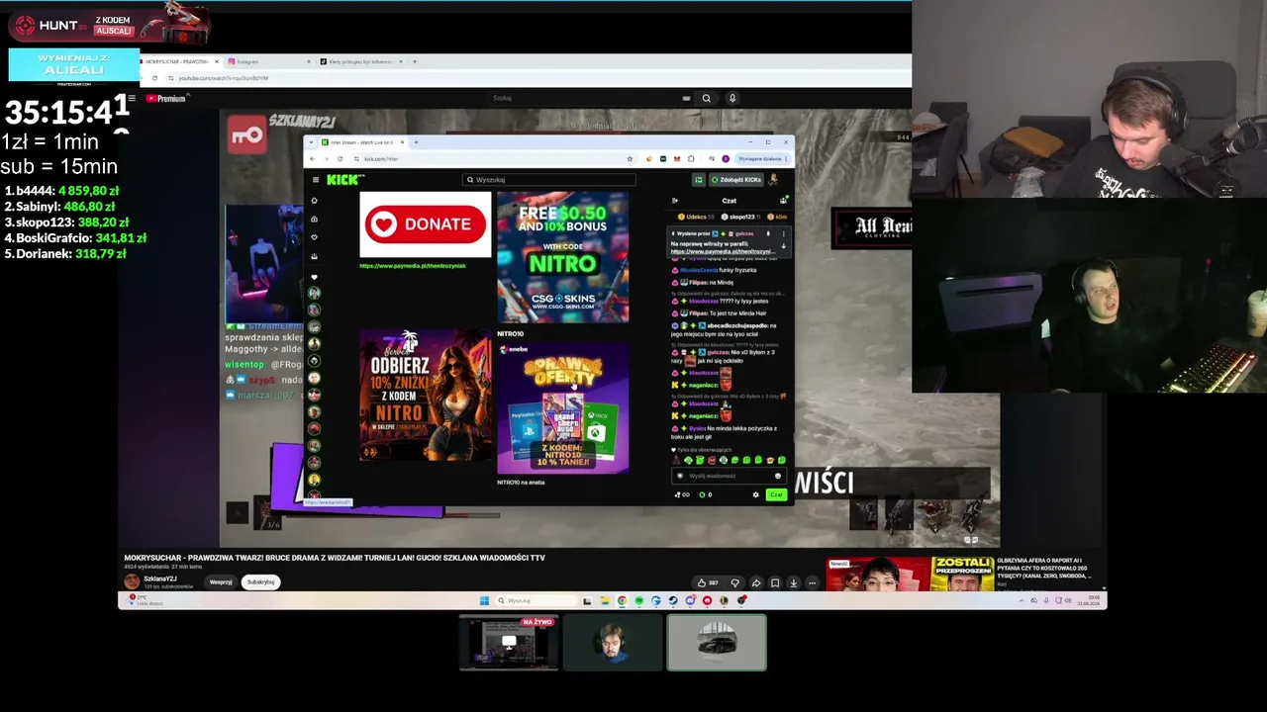Viewport: 1267px width, 712px height.
Task: Click the Kick sidebar browse icon below Home
Action: coord(314,219)
